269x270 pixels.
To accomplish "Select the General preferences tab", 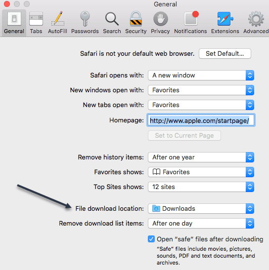I will pyautogui.click(x=14, y=23).
